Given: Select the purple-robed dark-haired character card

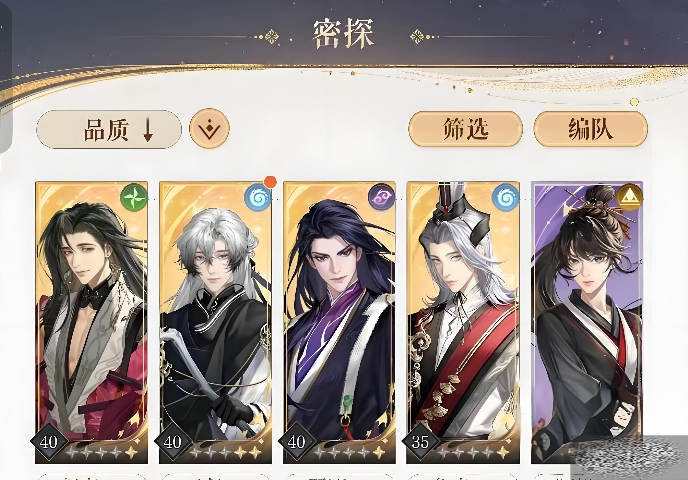Looking at the screenshot, I should [x=339, y=322].
